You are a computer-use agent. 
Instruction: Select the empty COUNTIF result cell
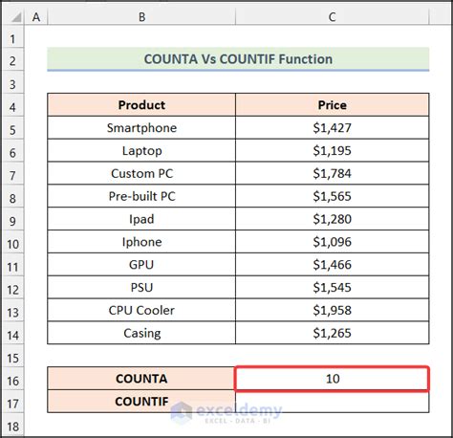(333, 402)
